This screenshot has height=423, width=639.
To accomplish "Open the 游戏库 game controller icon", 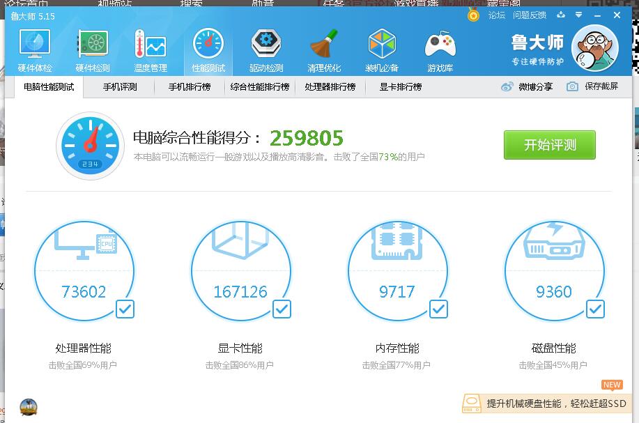I will tap(440, 45).
